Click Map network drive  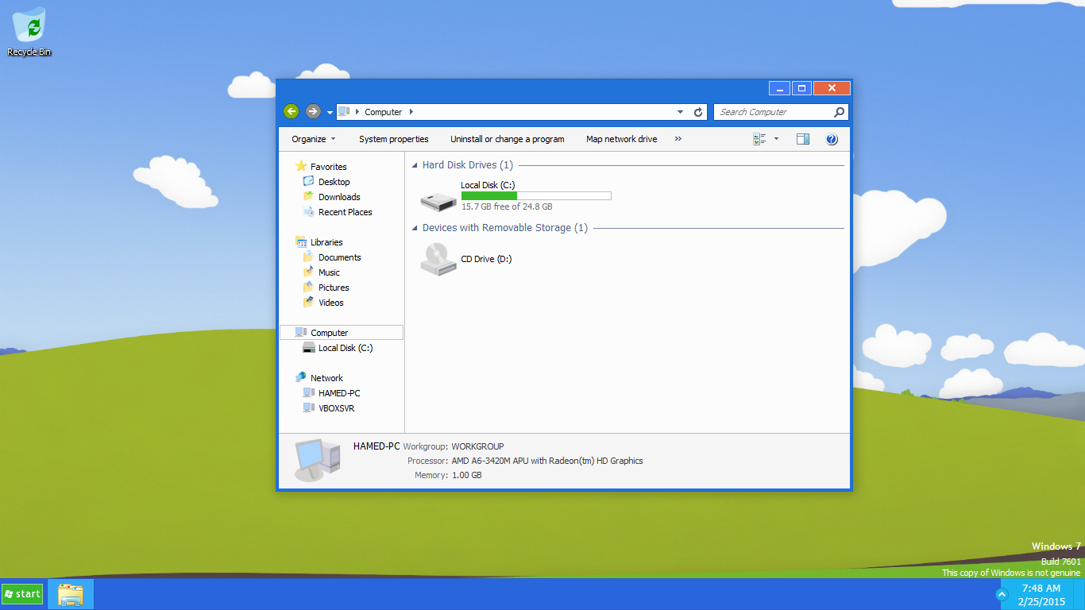coord(621,139)
